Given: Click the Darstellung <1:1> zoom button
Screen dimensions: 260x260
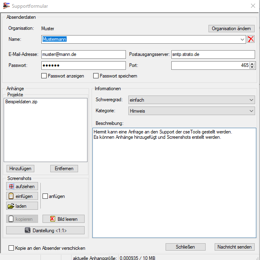Looking at the screenshot, I should (x=45, y=230).
